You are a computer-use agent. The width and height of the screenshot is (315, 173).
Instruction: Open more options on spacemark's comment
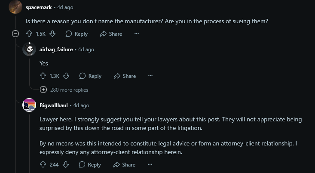tap(137, 34)
